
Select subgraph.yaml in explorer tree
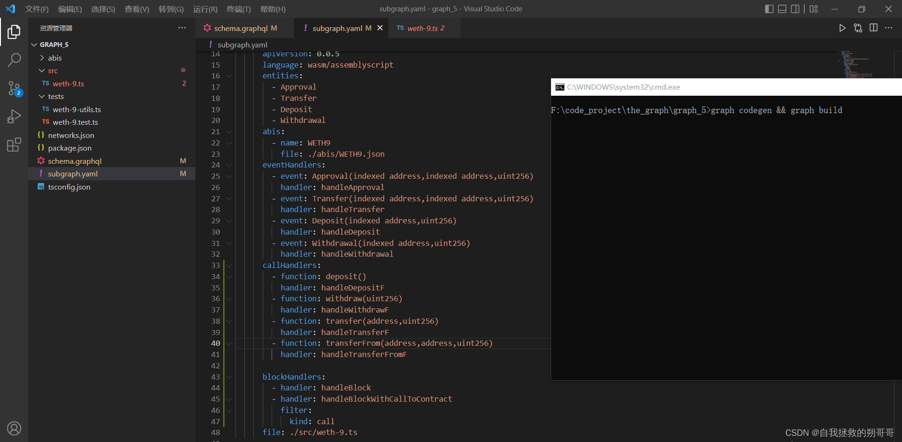pyautogui.click(x=112, y=174)
